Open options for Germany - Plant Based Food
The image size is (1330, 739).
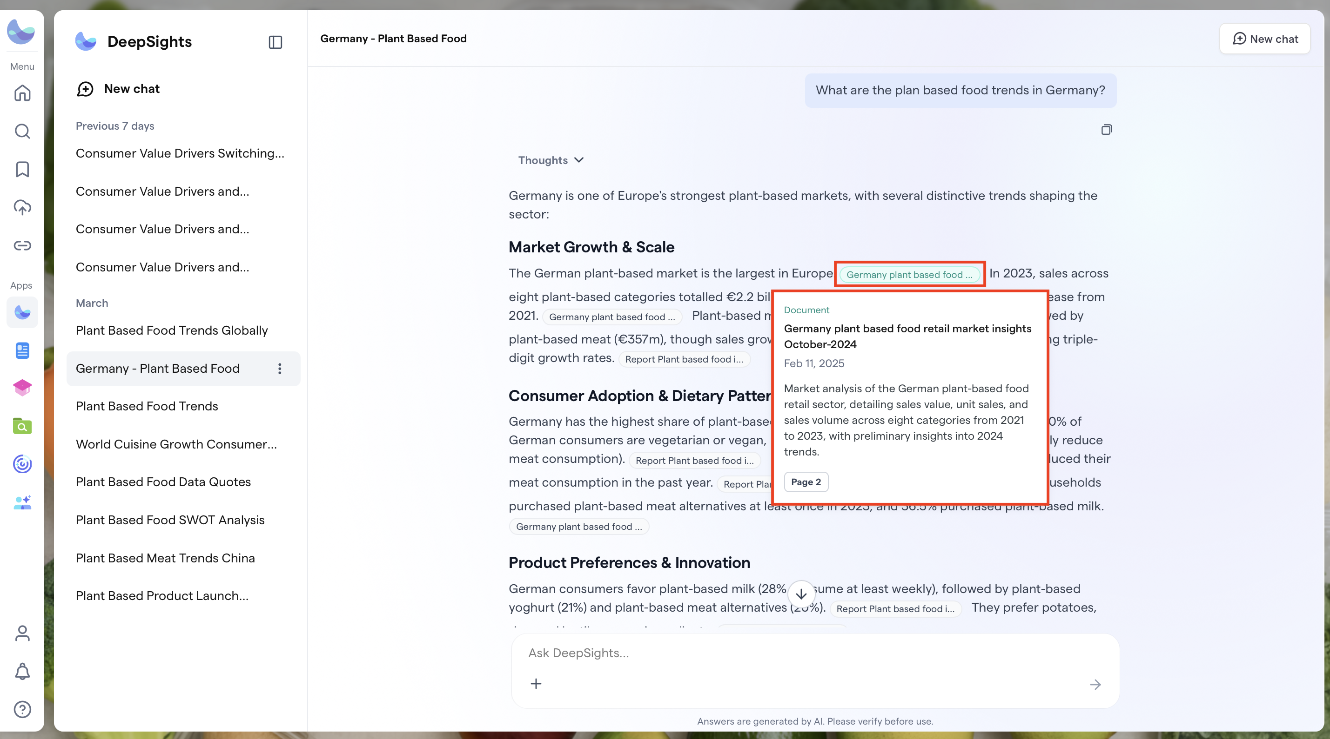280,369
